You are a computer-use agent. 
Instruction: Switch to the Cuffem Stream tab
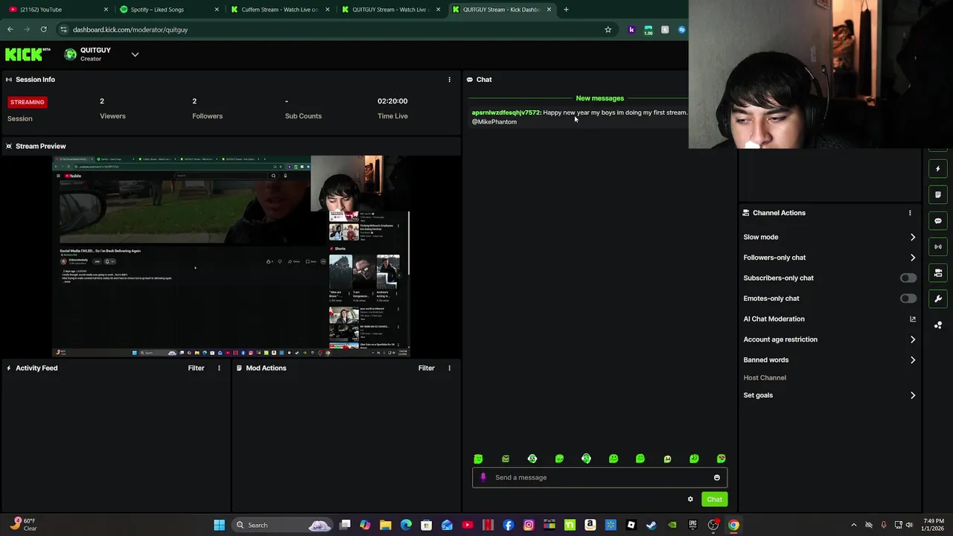pos(279,10)
